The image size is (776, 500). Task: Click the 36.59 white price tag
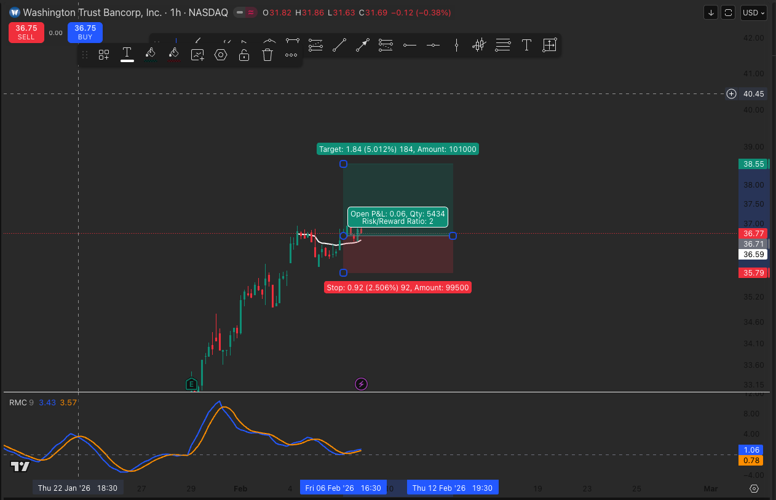753,254
